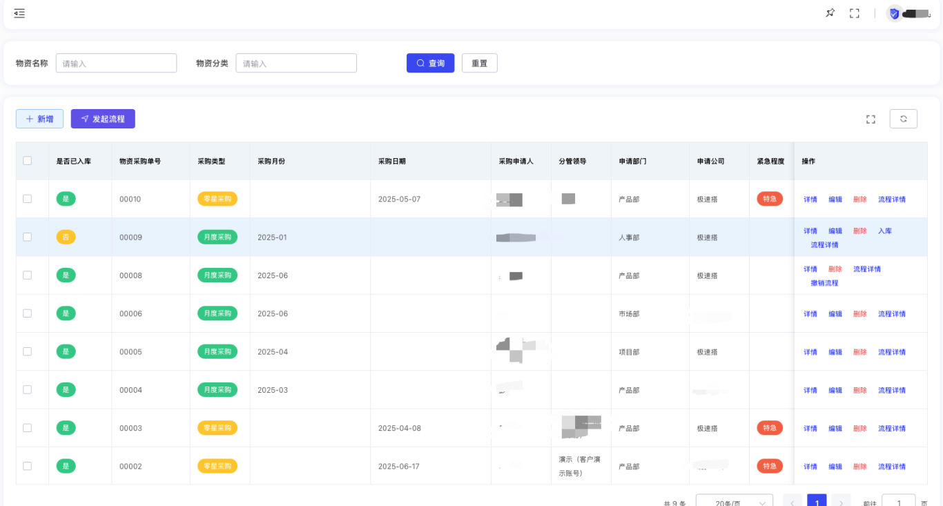
Task: Check the row 00009 checkbox
Action: (28, 237)
